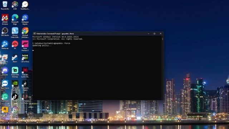
Task: Launch the Call of Duty shortcut
Action: (x=25, y=58)
